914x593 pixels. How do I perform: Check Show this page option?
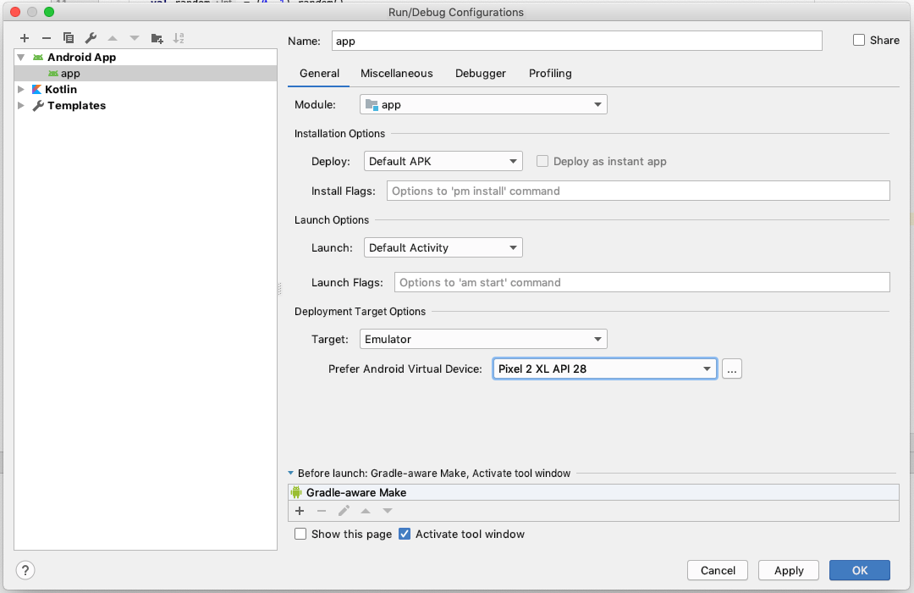pyautogui.click(x=300, y=534)
